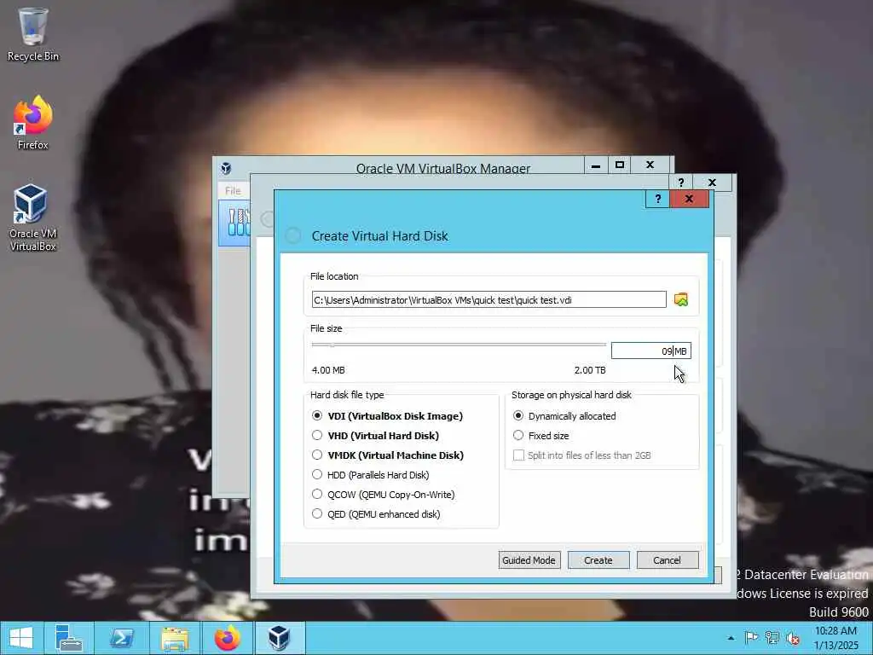This screenshot has width=873, height=655.
Task: Click the Create button
Action: (598, 560)
